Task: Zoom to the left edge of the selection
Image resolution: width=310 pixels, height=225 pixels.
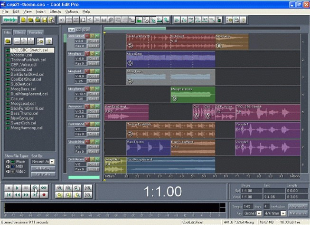Action: [68, 195]
